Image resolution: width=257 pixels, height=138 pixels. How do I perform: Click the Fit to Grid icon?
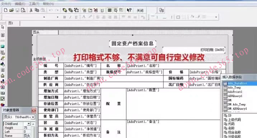(121, 10)
